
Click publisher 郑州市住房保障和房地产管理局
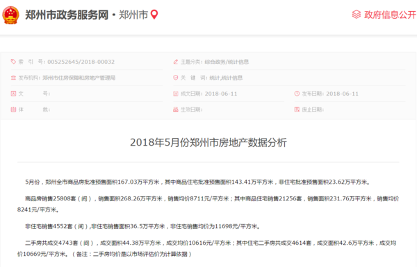79,78
